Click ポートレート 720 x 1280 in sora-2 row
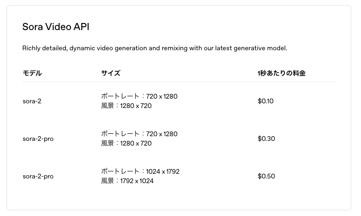Image resolution: width=361 pixels, height=216 pixels. 139,96
